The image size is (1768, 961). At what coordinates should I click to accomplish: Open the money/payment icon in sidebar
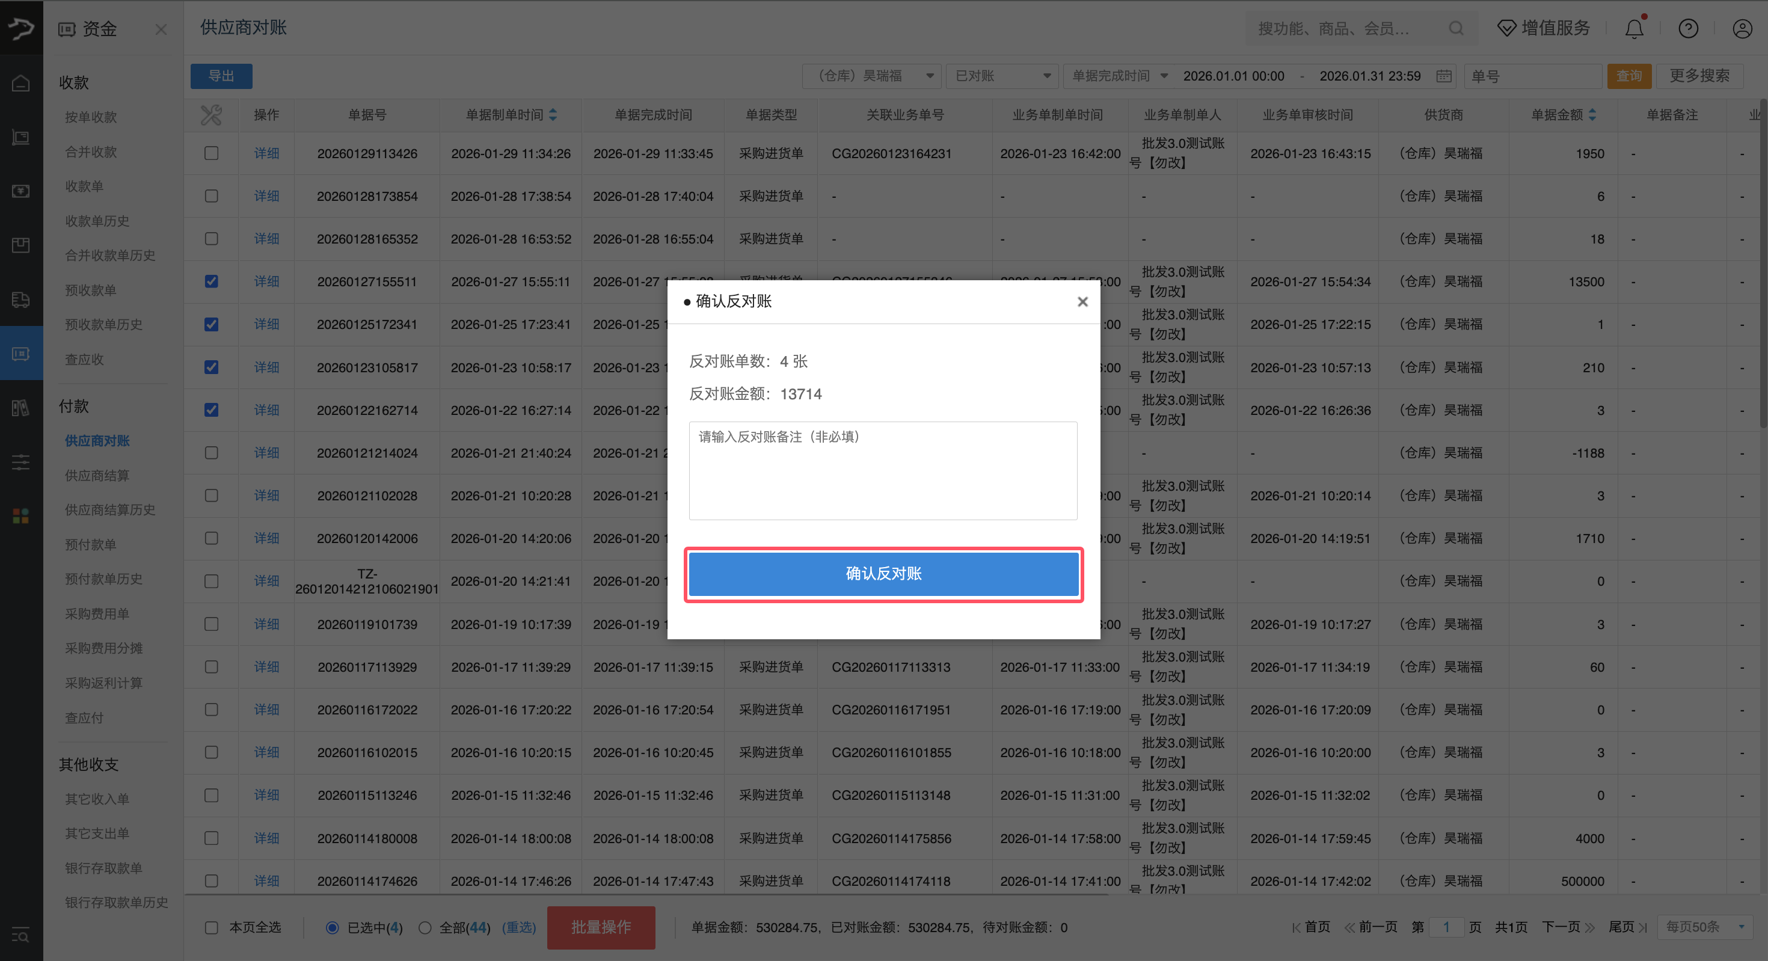coord(20,191)
